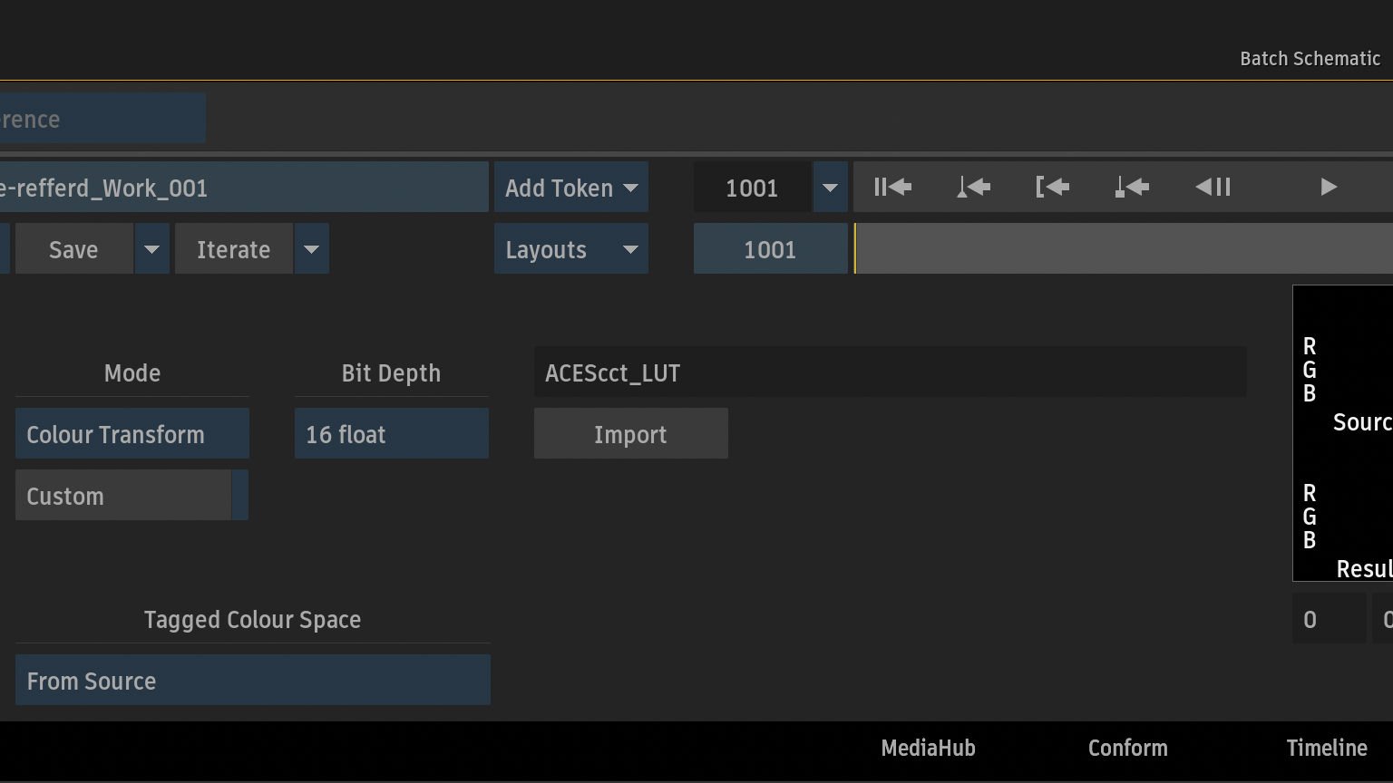1393x783 pixels.
Task: Switch to the MediaHub tab
Action: [x=928, y=748]
